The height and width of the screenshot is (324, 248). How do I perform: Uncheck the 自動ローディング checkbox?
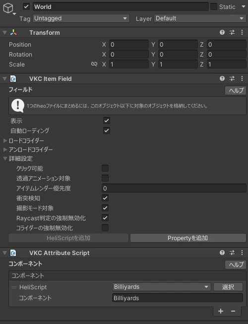[107, 130]
